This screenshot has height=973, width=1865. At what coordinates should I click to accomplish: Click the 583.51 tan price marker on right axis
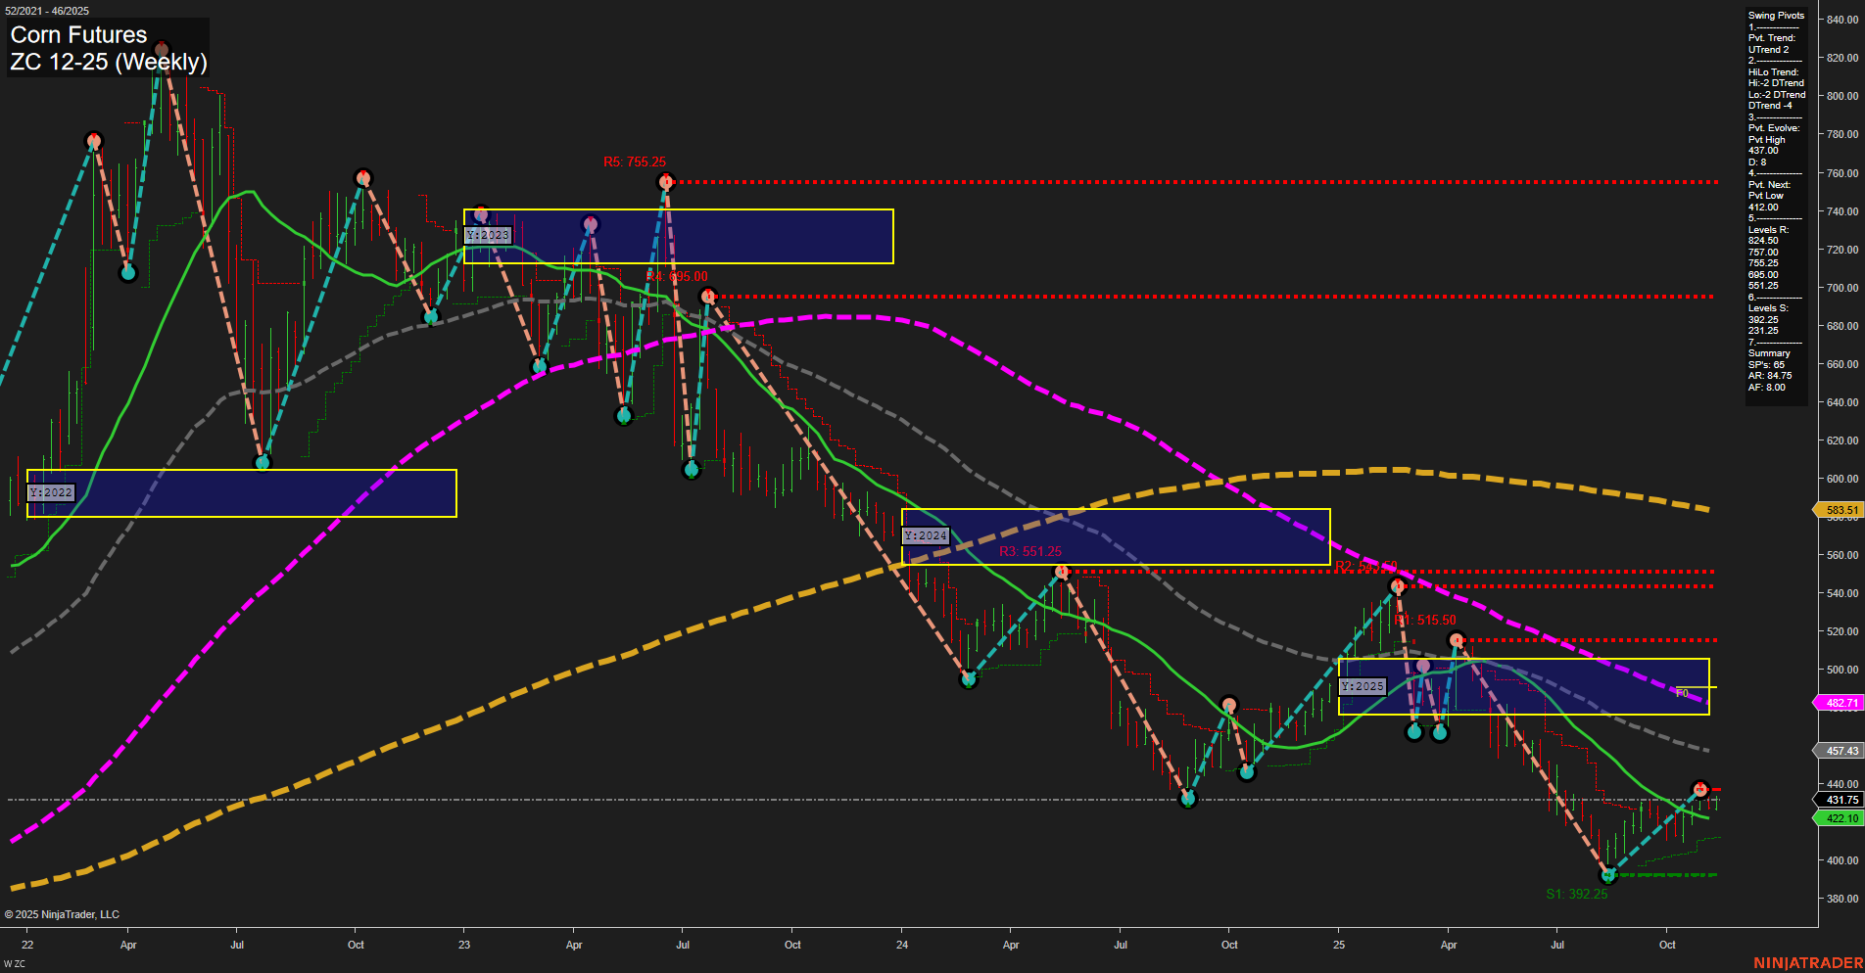tap(1840, 510)
